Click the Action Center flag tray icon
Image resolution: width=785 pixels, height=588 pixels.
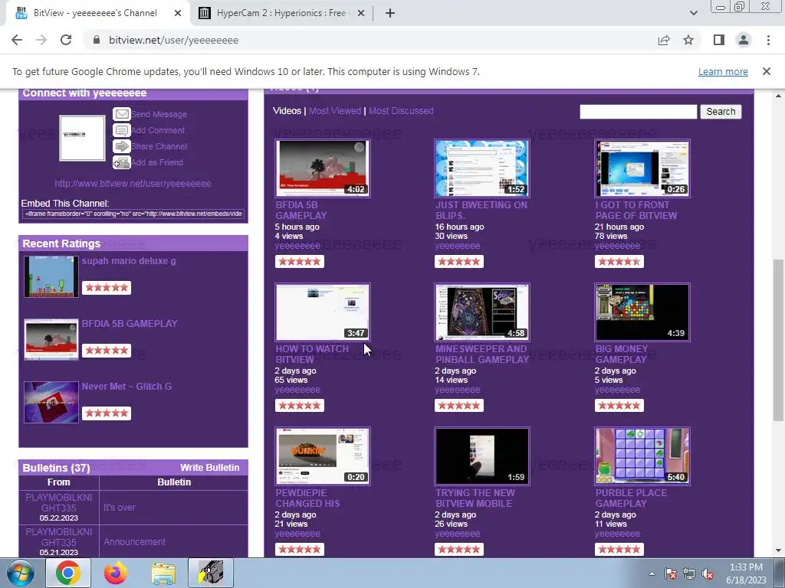pos(671,574)
